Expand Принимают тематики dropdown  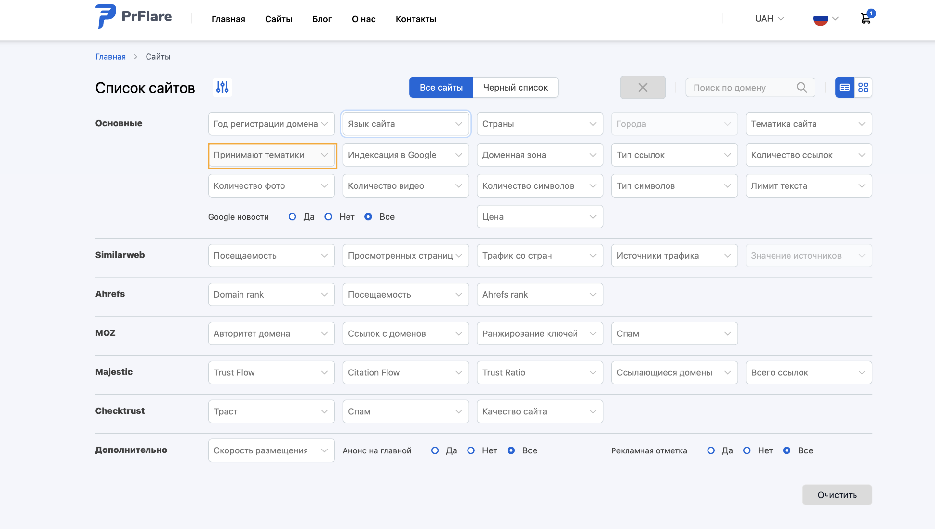tap(271, 155)
